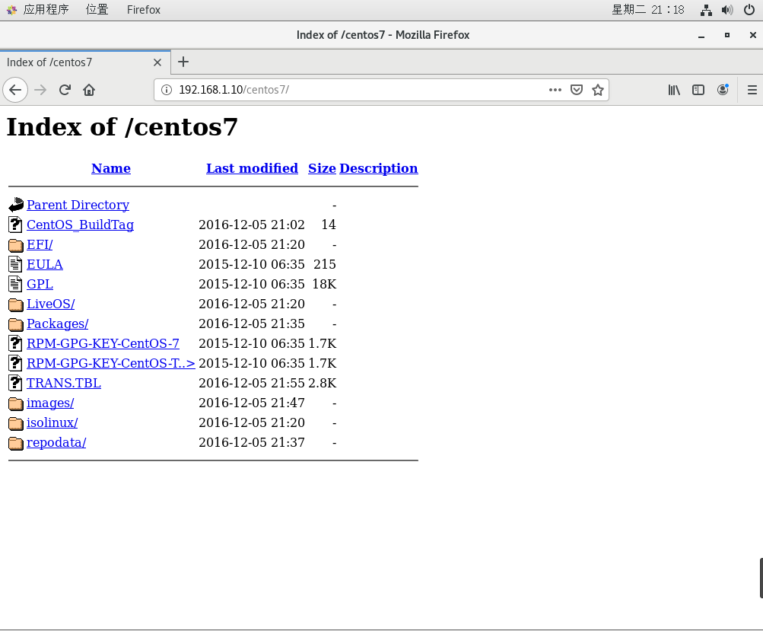The width and height of the screenshot is (763, 631).
Task: Click the Parent Directory back icon
Action: [x=15, y=205]
